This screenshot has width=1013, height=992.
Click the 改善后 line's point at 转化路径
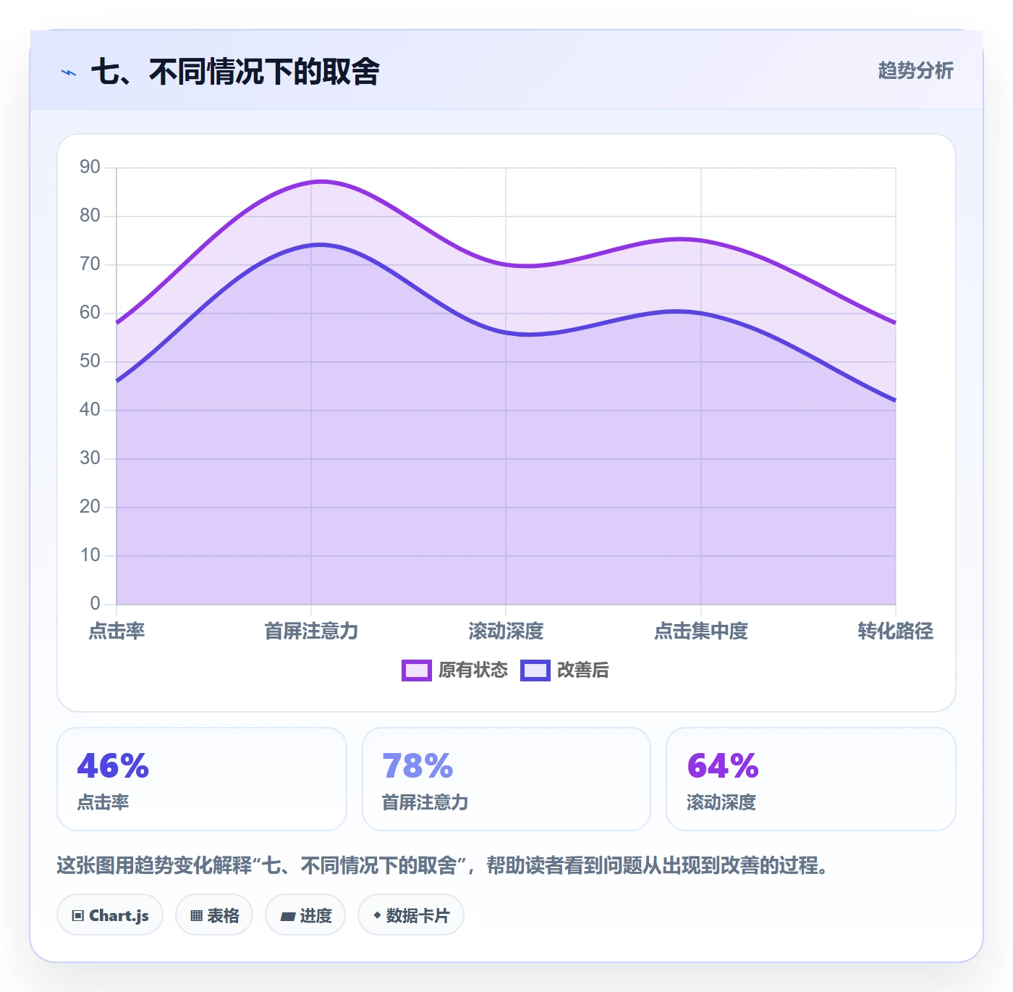pos(895,400)
